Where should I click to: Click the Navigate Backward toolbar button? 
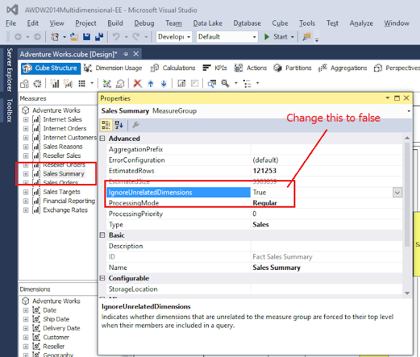[18, 37]
